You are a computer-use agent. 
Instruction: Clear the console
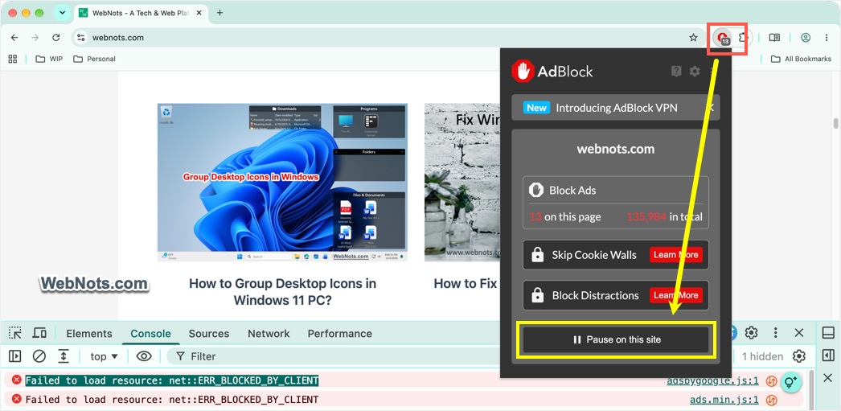click(39, 356)
